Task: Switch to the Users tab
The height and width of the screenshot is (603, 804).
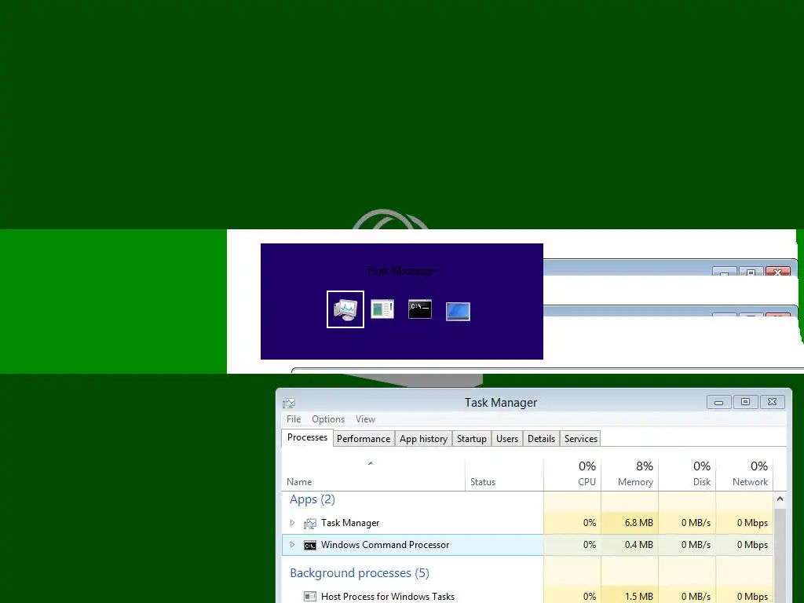Action: (x=507, y=439)
